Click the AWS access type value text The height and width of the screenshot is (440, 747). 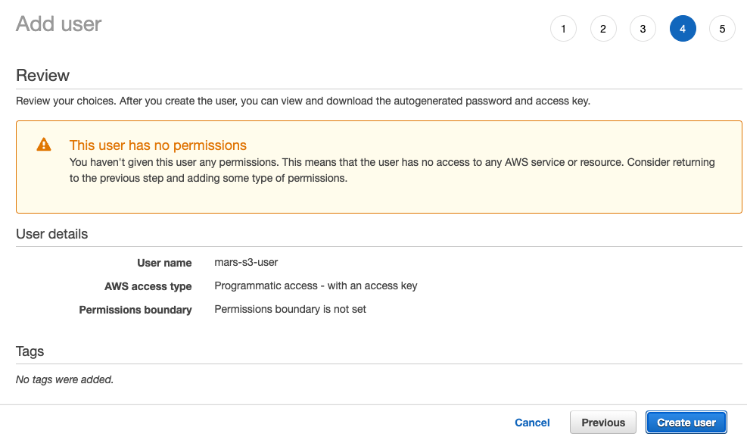click(x=316, y=286)
